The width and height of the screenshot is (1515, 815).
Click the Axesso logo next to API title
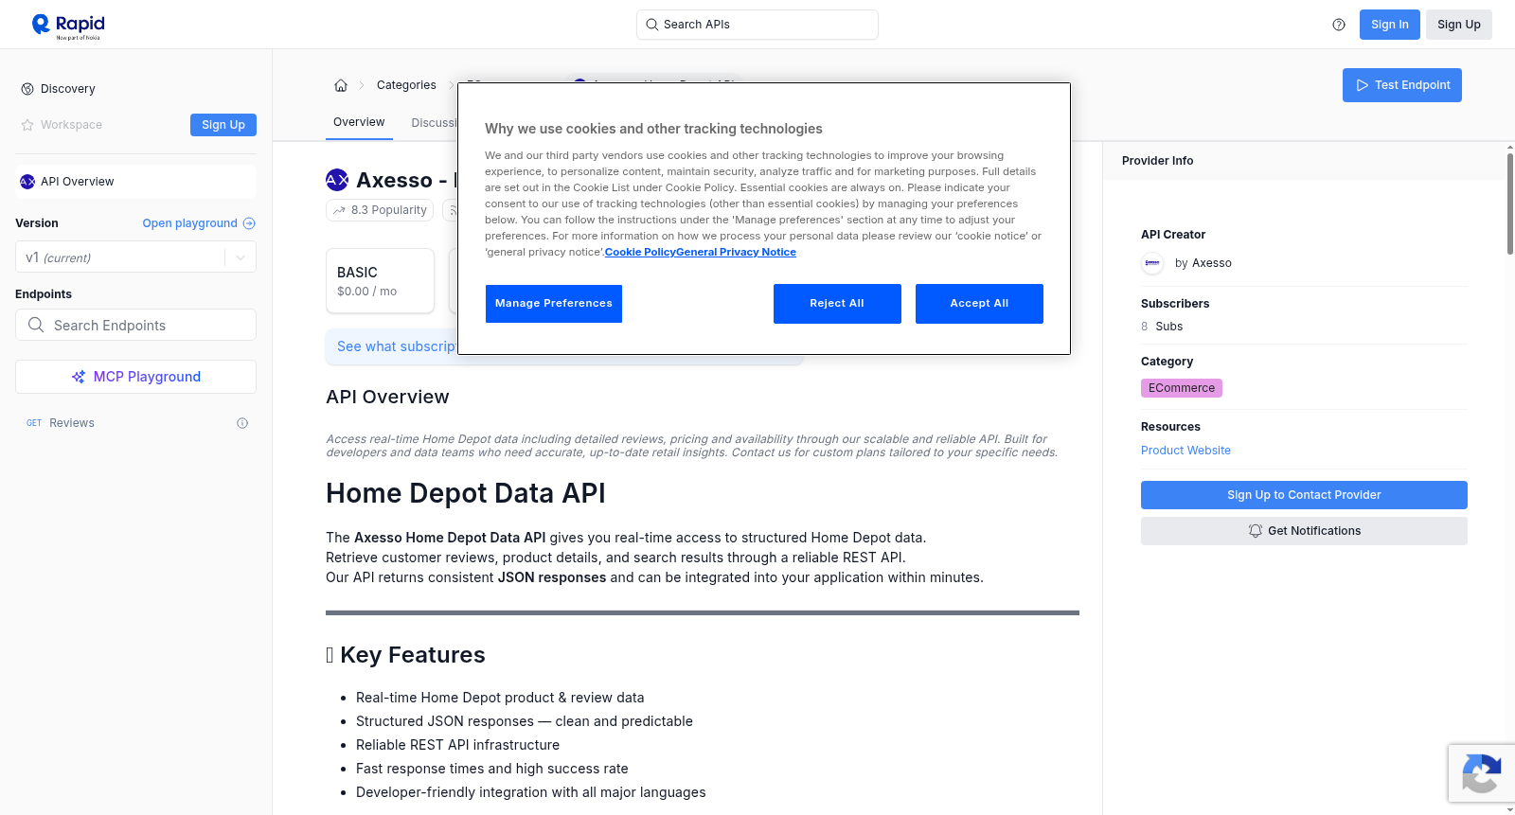tap(337, 180)
